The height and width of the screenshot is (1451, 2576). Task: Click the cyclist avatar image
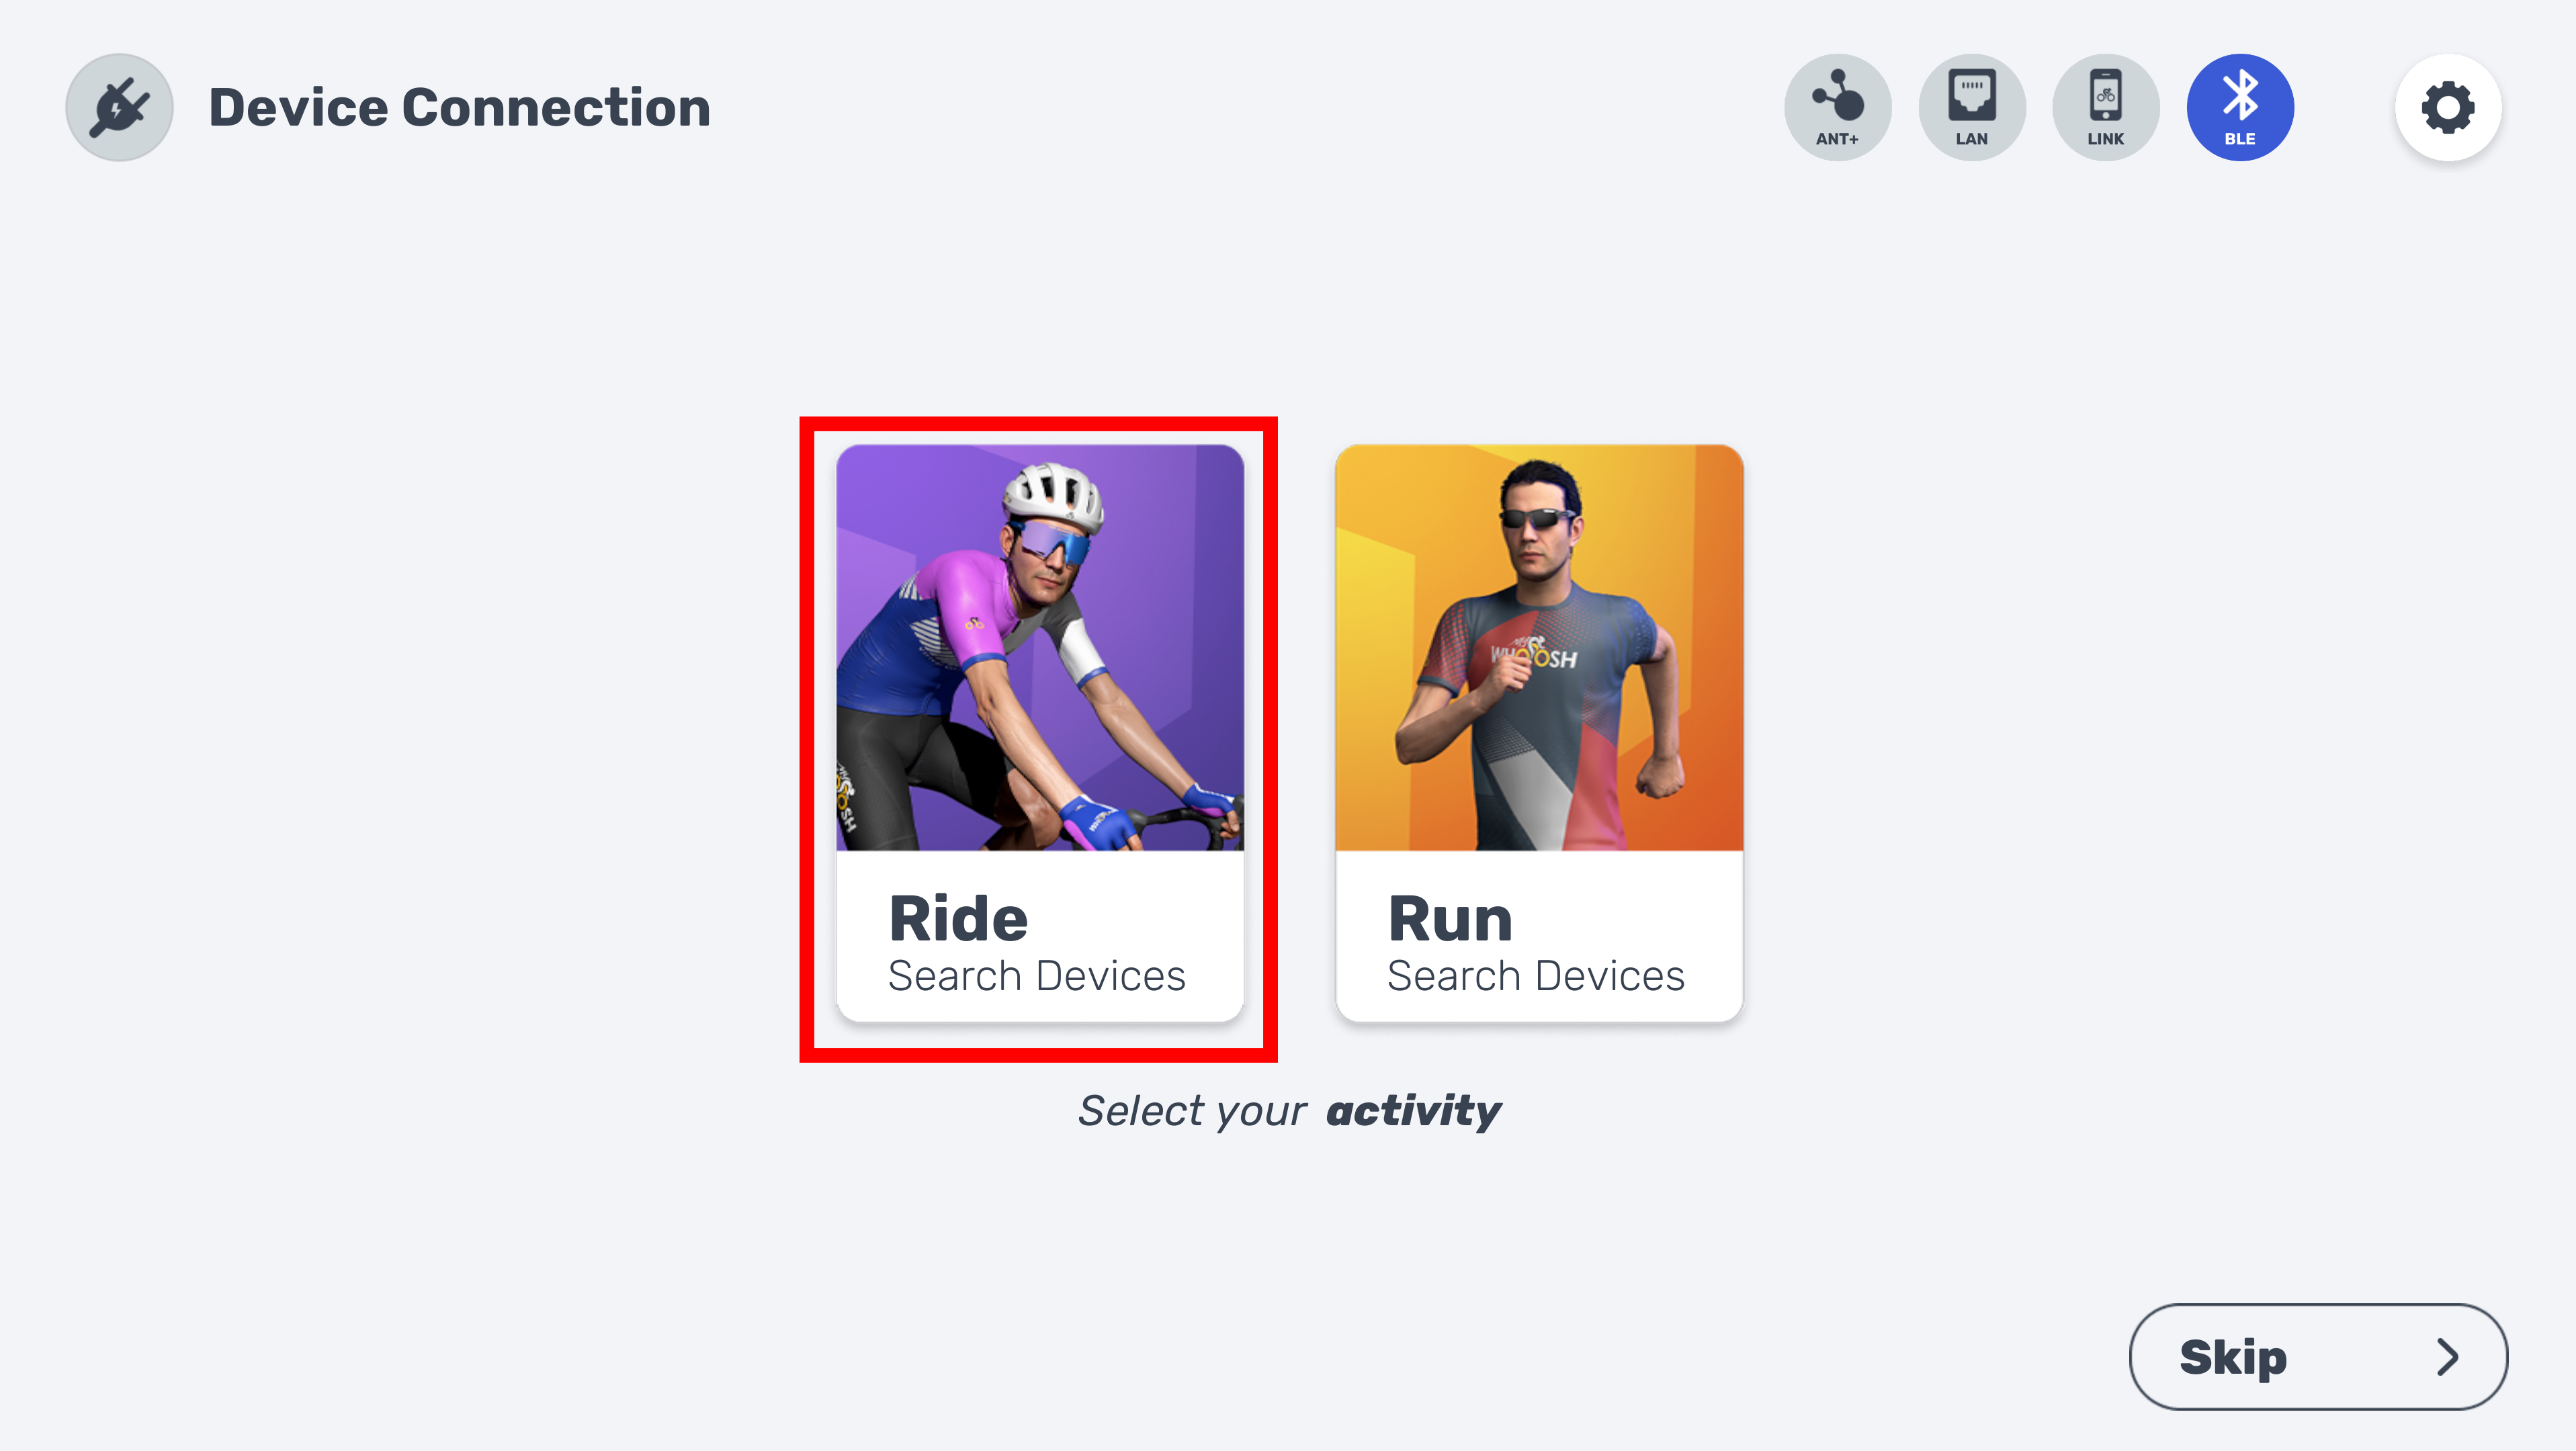point(1039,648)
